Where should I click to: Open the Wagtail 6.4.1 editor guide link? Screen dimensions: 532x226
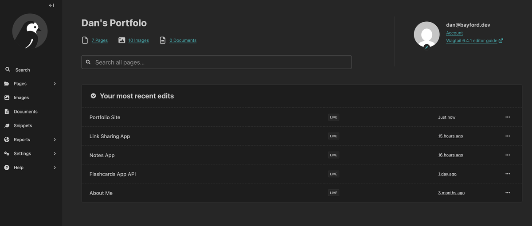(472, 40)
